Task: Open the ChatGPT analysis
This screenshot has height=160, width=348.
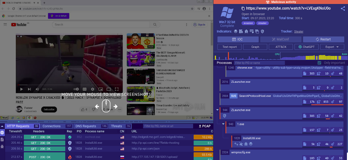Action: pos(307,47)
